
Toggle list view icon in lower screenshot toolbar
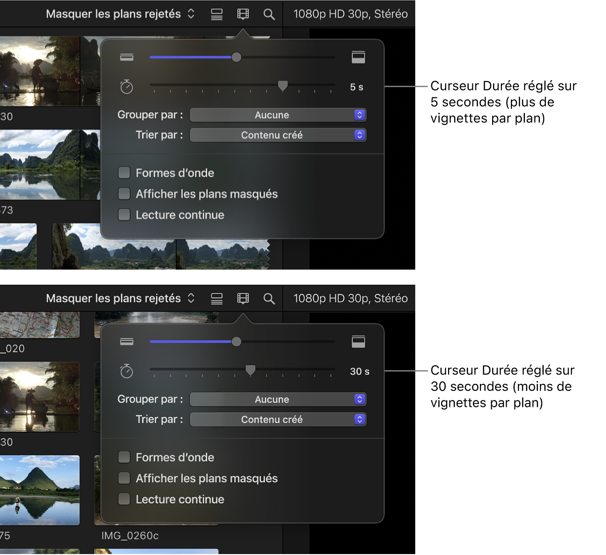tap(217, 299)
